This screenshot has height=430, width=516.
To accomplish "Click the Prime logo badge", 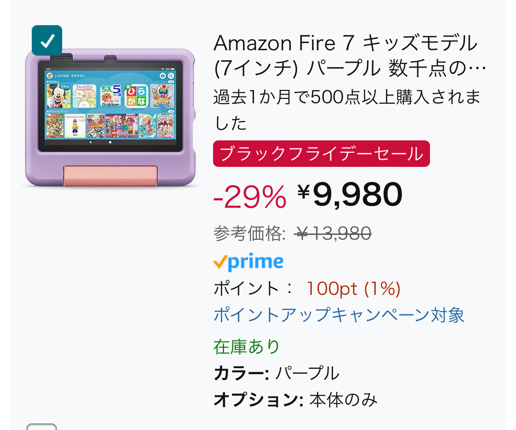I will click(248, 262).
